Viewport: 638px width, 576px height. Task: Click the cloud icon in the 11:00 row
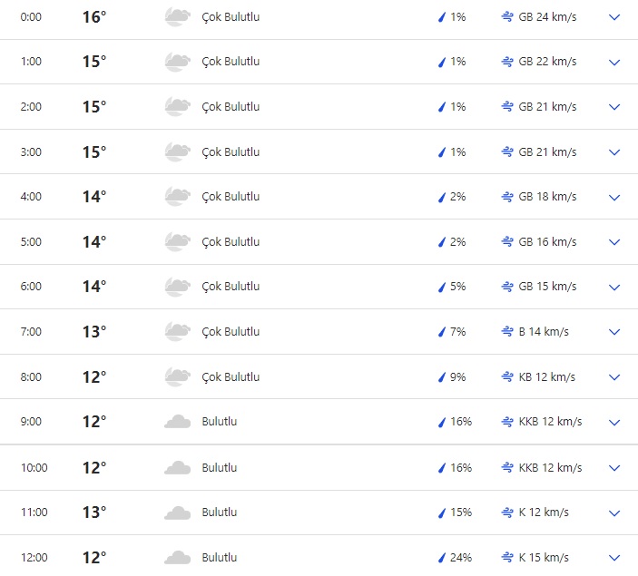click(x=177, y=513)
